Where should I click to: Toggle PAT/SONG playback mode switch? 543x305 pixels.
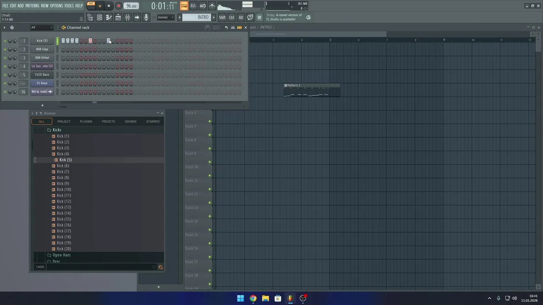91,6
